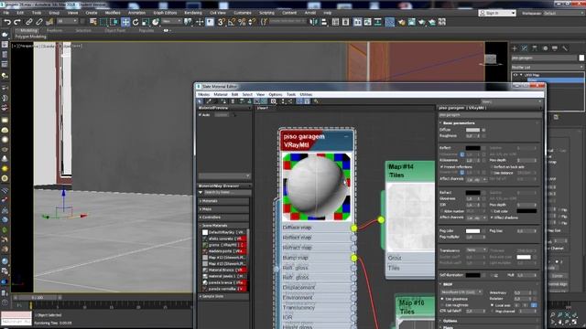Toggle Reflect on back side checkbox

pyautogui.click(x=492, y=166)
